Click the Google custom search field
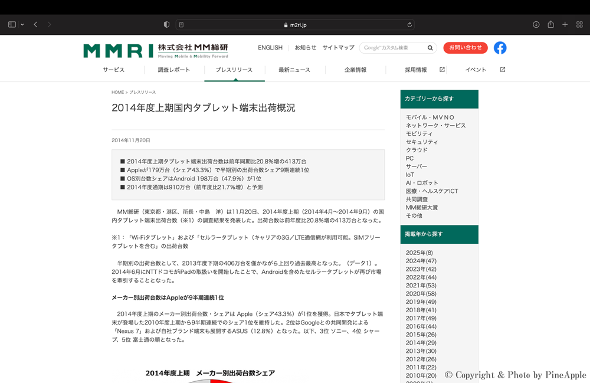The height and width of the screenshot is (383, 590). [392, 48]
